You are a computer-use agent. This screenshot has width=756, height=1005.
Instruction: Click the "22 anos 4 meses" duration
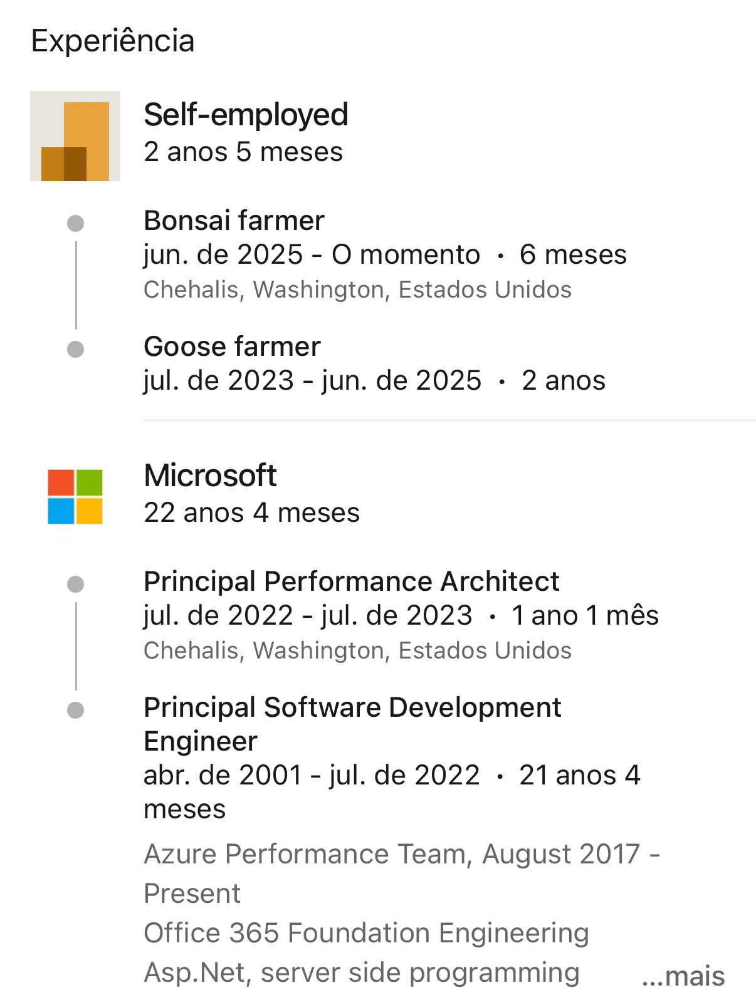point(251,513)
